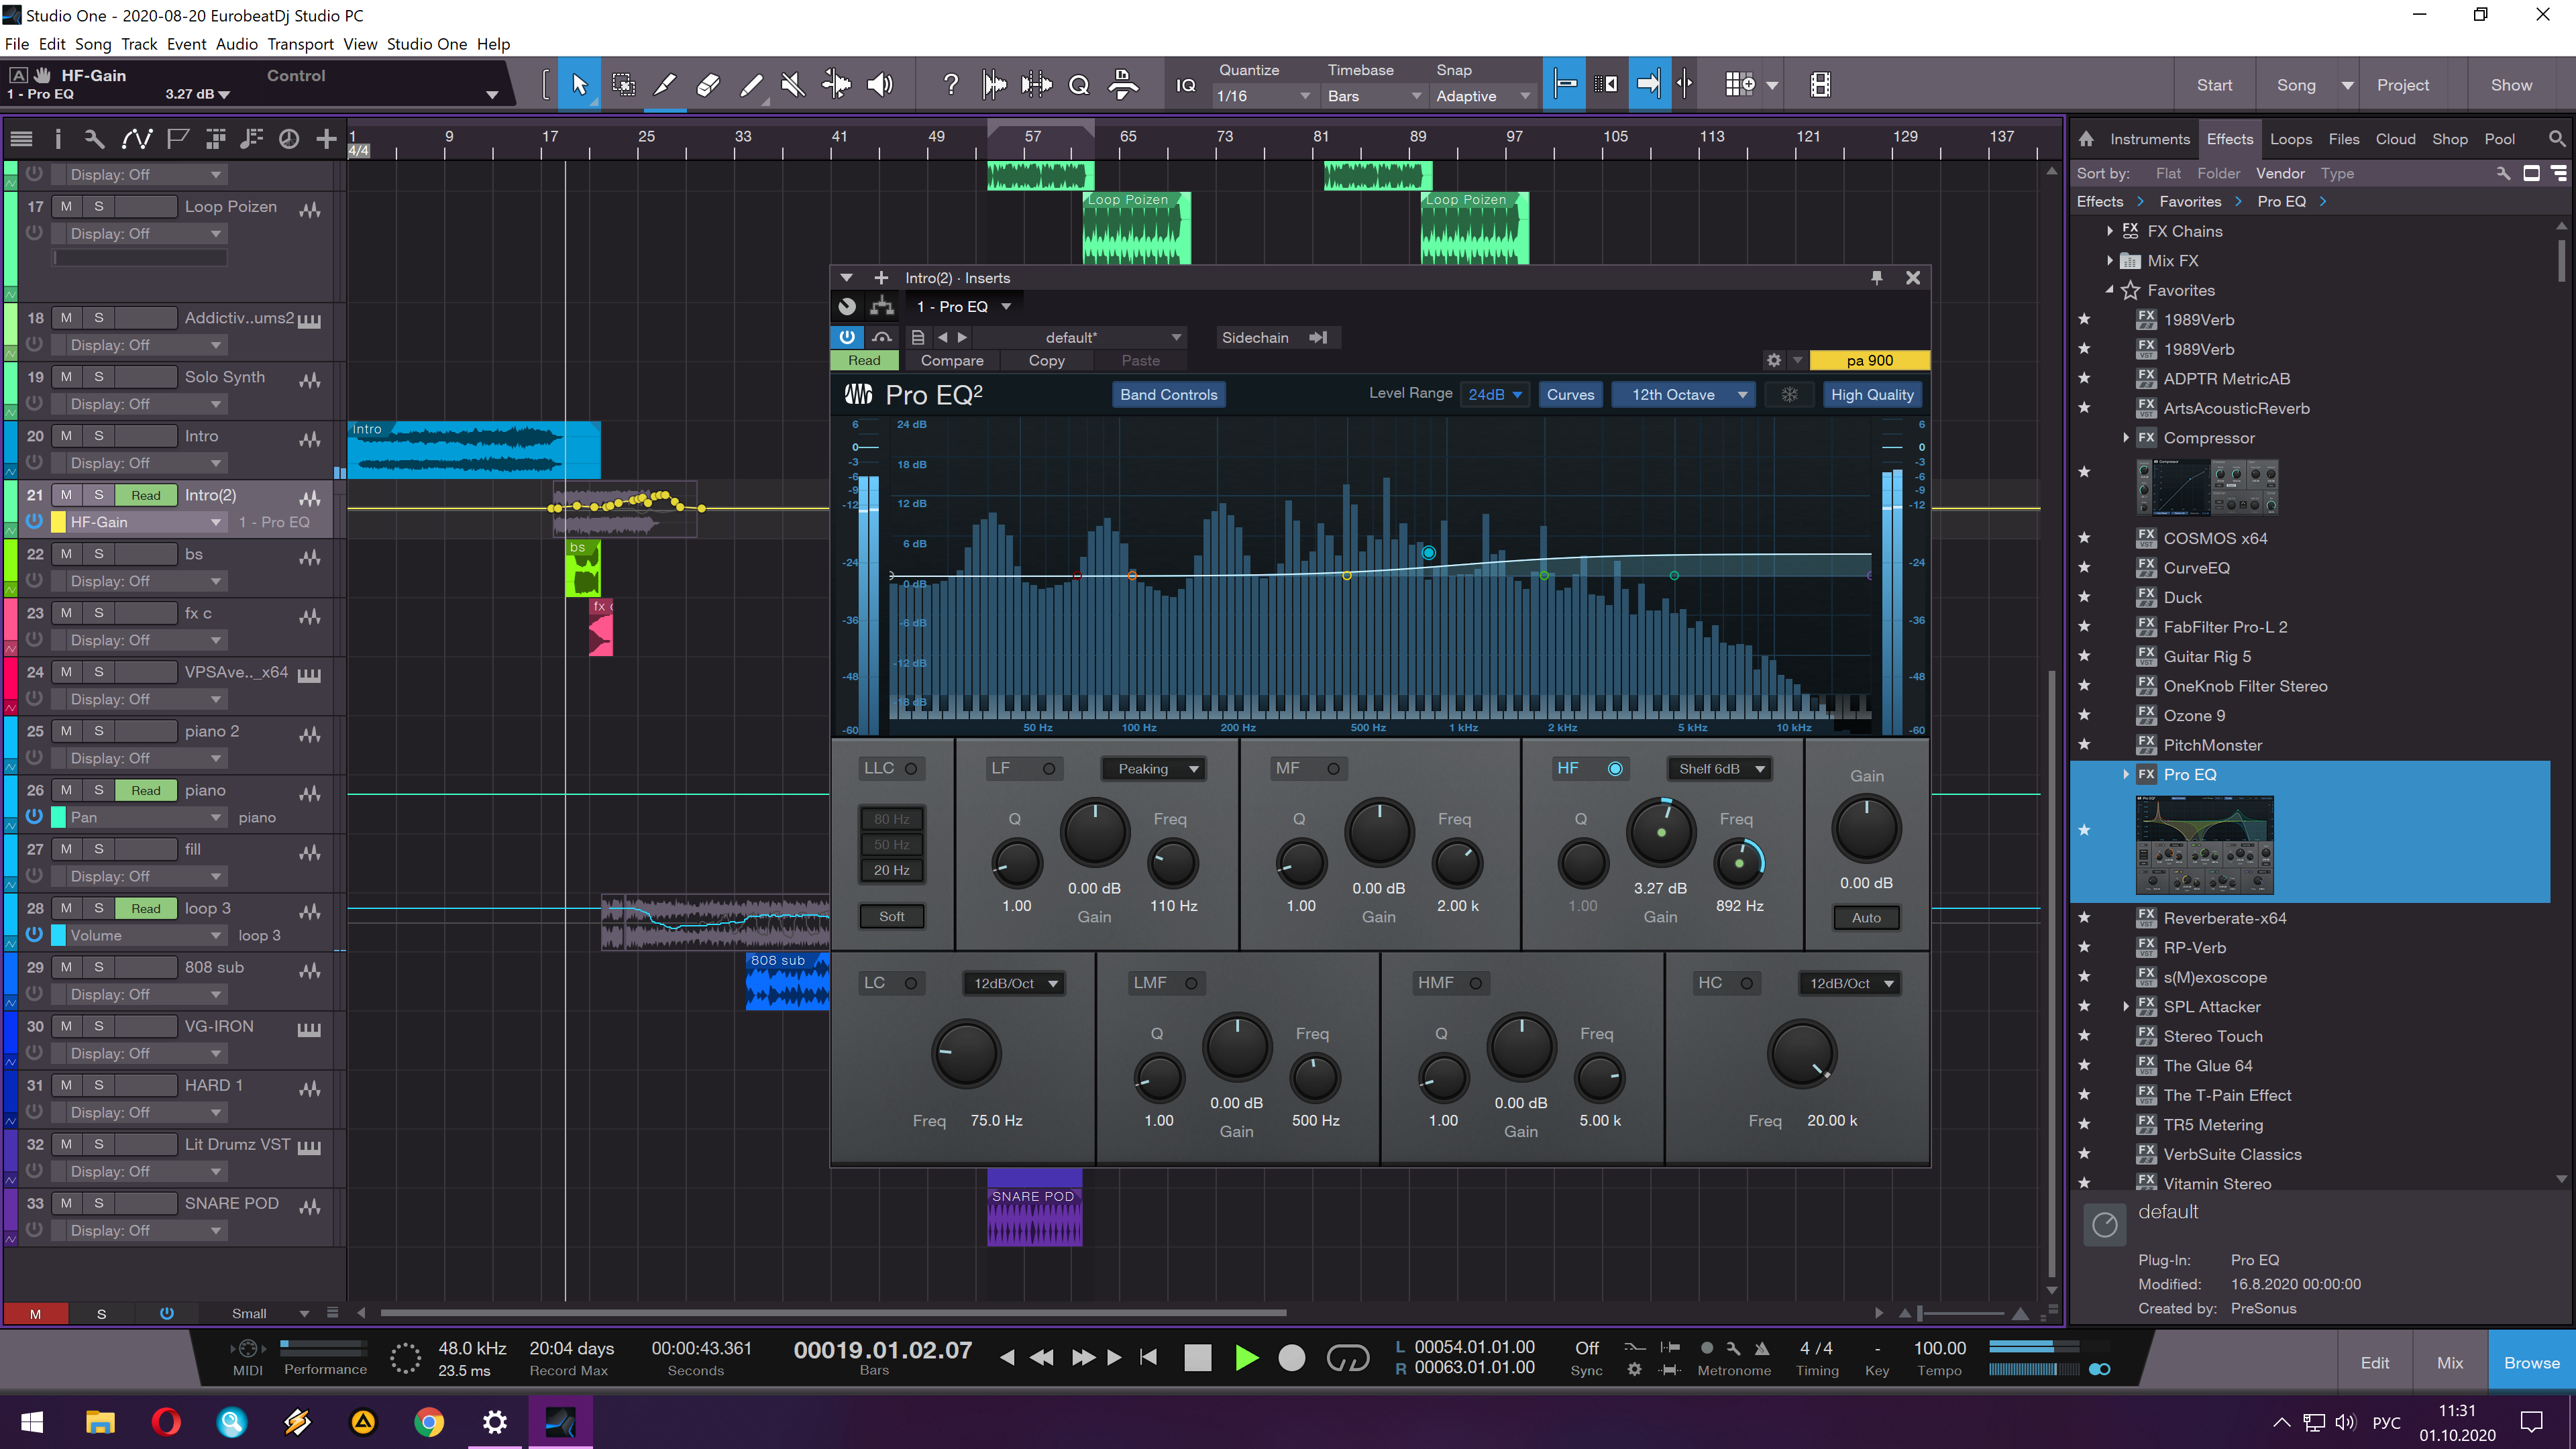Viewport: 2576px width, 1449px height.
Task: Click the Compare button
Action: [951, 361]
